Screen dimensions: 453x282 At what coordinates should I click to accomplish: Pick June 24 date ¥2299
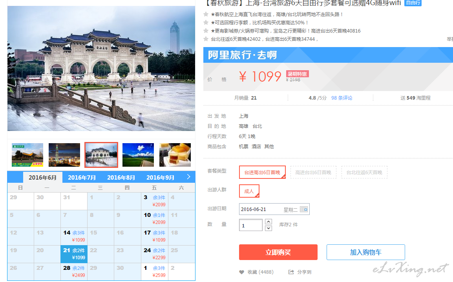155,254
